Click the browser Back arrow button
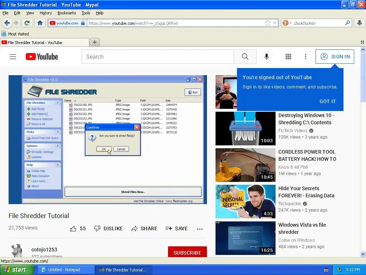 pos(7,23)
